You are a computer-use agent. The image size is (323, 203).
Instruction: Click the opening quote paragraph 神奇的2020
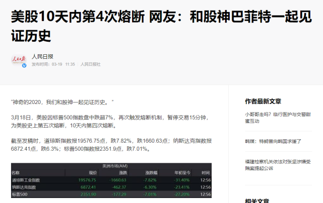[x=62, y=102]
